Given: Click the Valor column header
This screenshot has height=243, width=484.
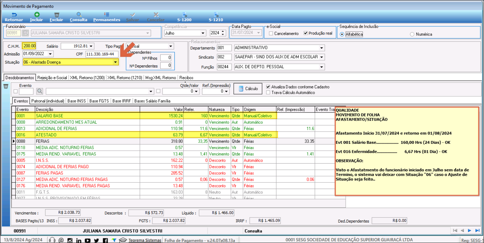Looking at the screenshot, I should (x=162, y=109).
